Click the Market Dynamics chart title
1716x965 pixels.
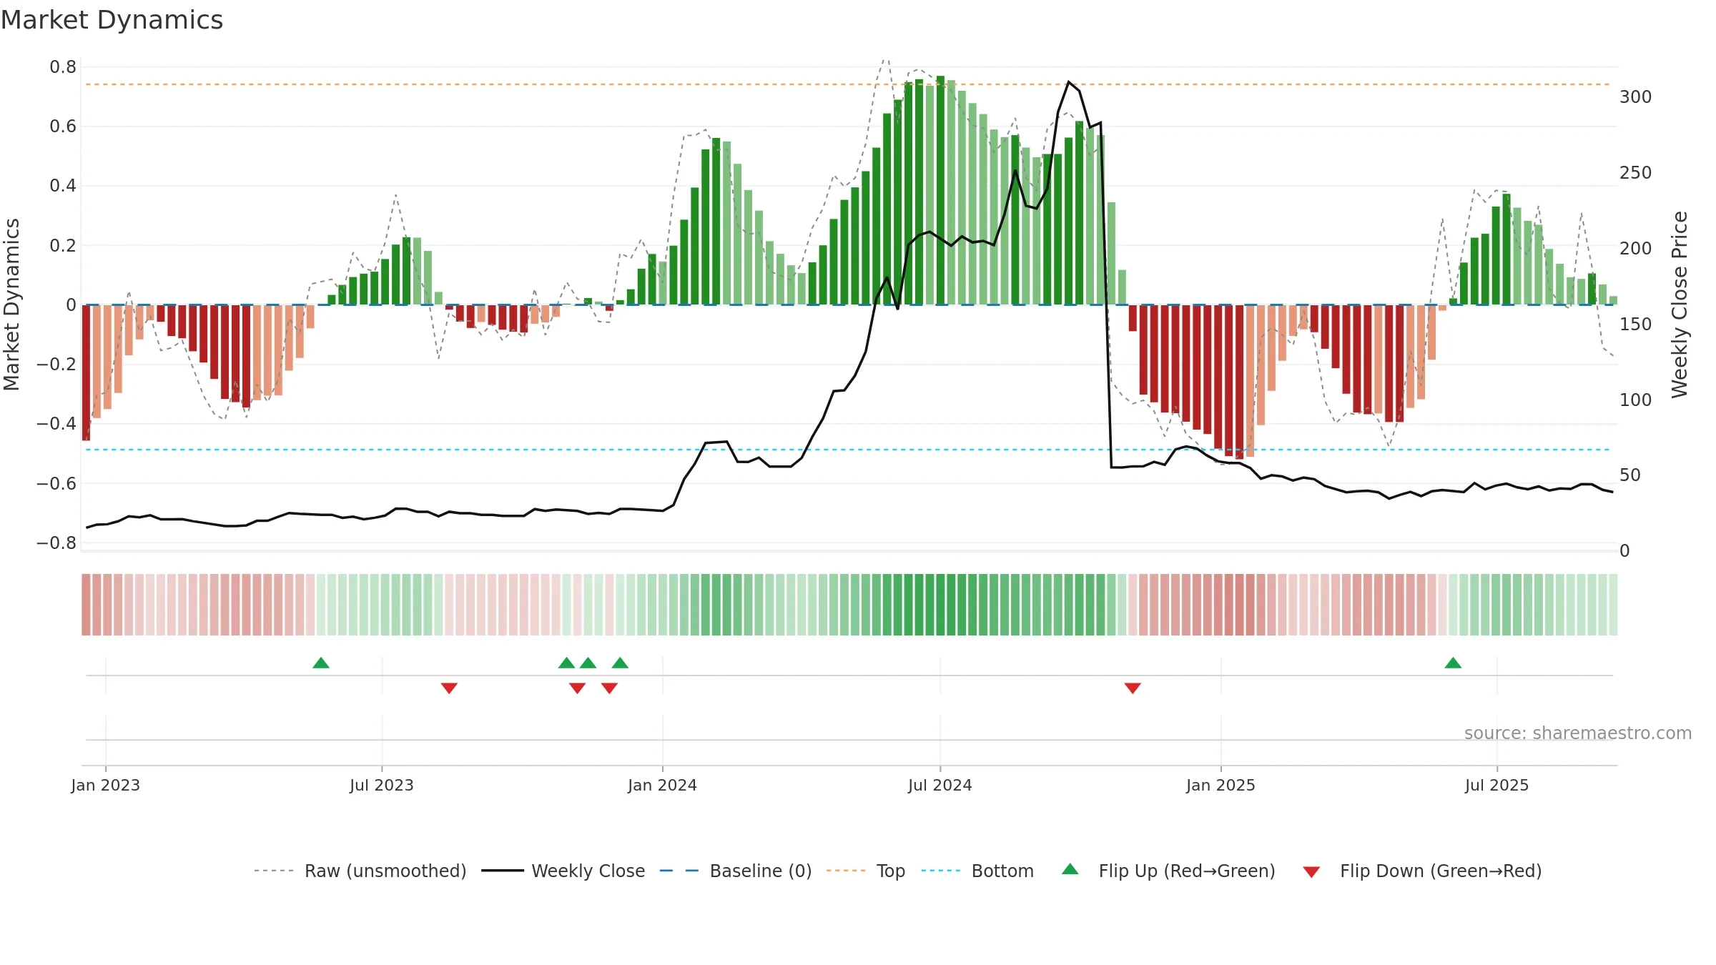pyautogui.click(x=112, y=20)
